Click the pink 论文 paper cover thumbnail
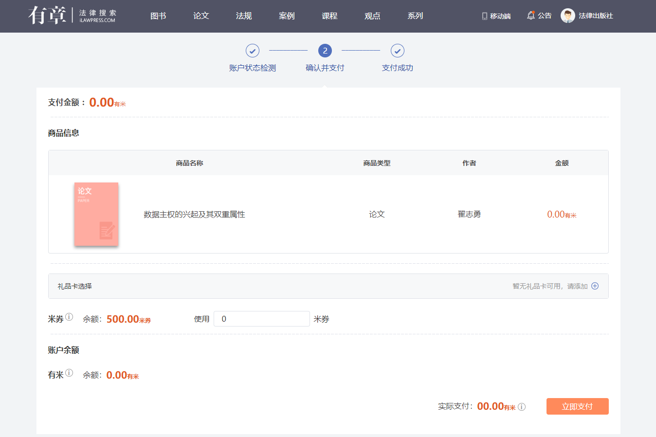The width and height of the screenshot is (656, 437). [x=96, y=214]
